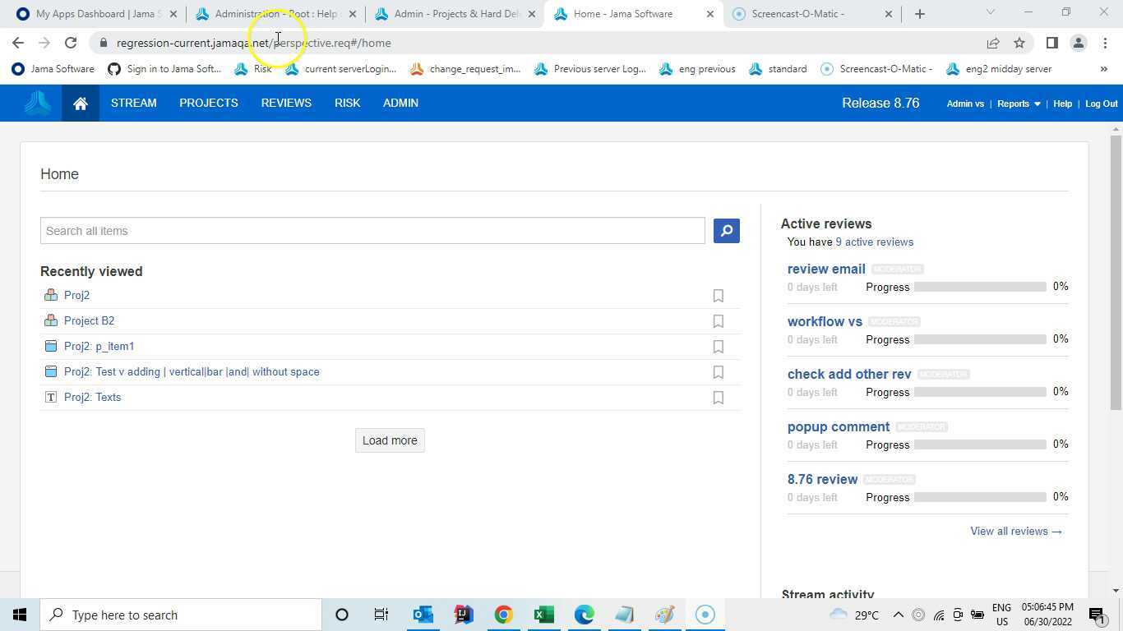This screenshot has width=1123, height=631.
Task: Click the Jama logo in header
Action: click(x=37, y=104)
